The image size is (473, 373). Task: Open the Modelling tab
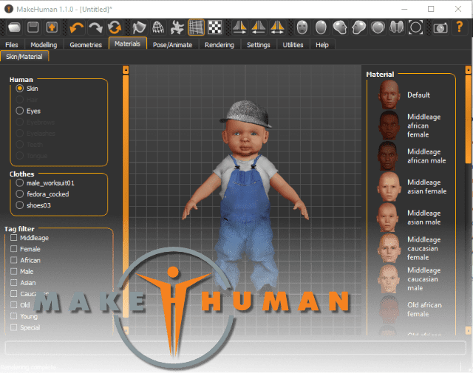(x=44, y=44)
